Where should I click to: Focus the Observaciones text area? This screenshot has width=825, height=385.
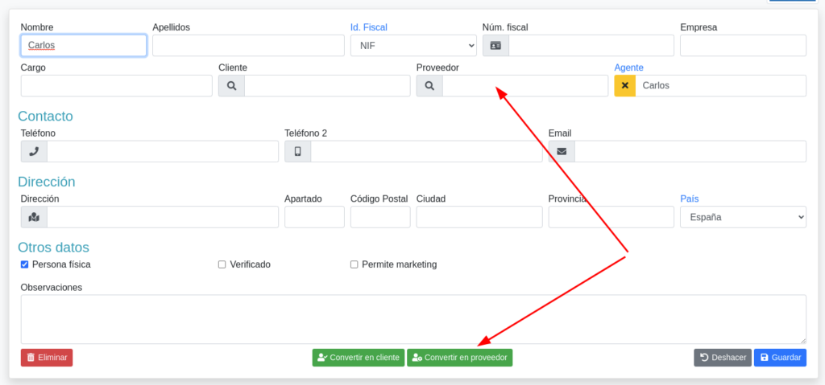pyautogui.click(x=412, y=319)
